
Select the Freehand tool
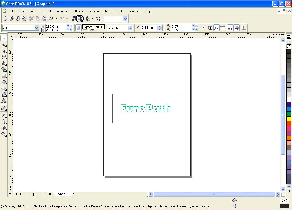(x=4, y=63)
